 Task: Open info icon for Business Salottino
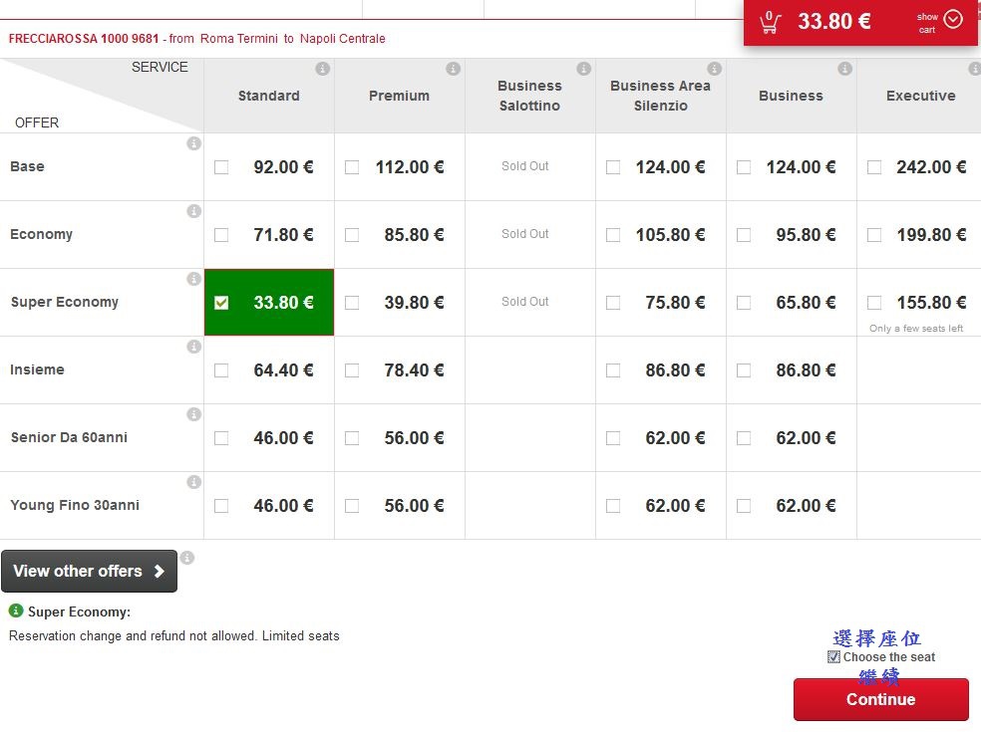tap(584, 69)
